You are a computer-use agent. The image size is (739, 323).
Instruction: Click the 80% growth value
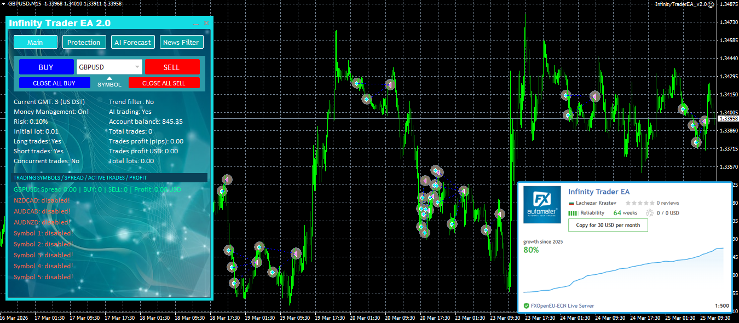tap(531, 250)
